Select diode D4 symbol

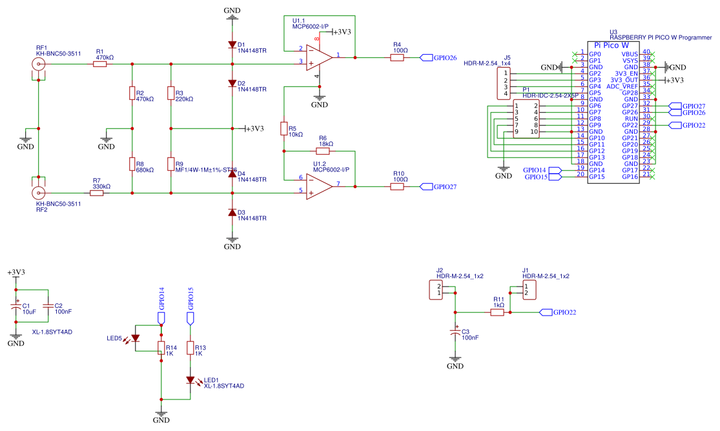click(x=232, y=174)
